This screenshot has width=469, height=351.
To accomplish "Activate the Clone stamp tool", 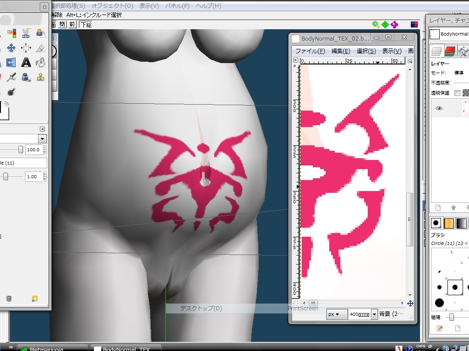I will (x=41, y=77).
